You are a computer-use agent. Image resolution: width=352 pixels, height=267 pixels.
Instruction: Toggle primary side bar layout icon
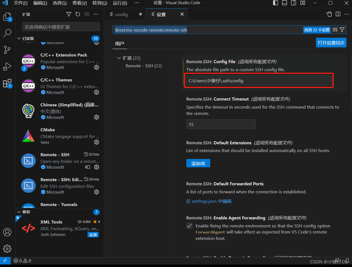coord(276,3)
